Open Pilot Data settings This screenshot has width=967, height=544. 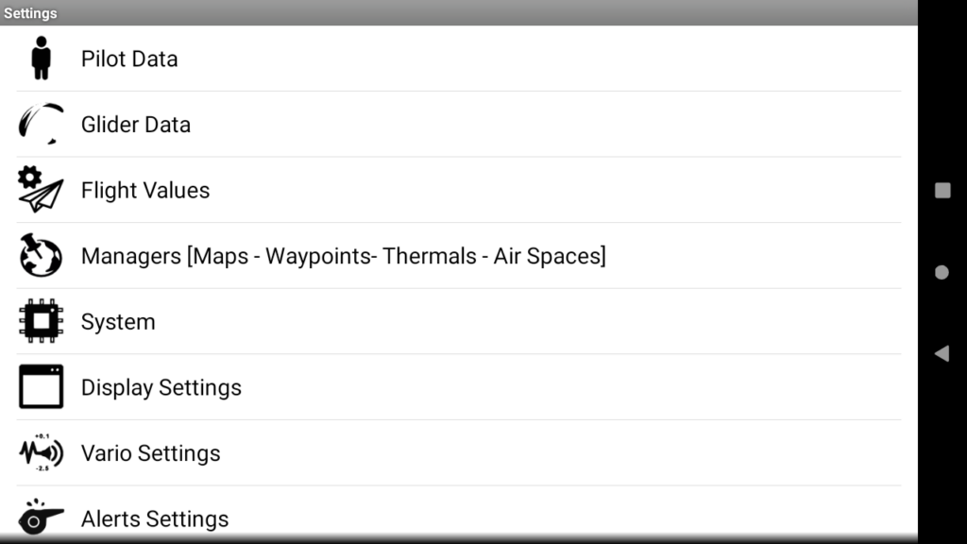[459, 59]
